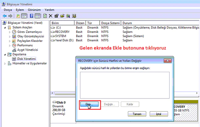This screenshot has width=200, height=127.
Task: Open Help with the question mark icon
Action: tap(31, 16)
